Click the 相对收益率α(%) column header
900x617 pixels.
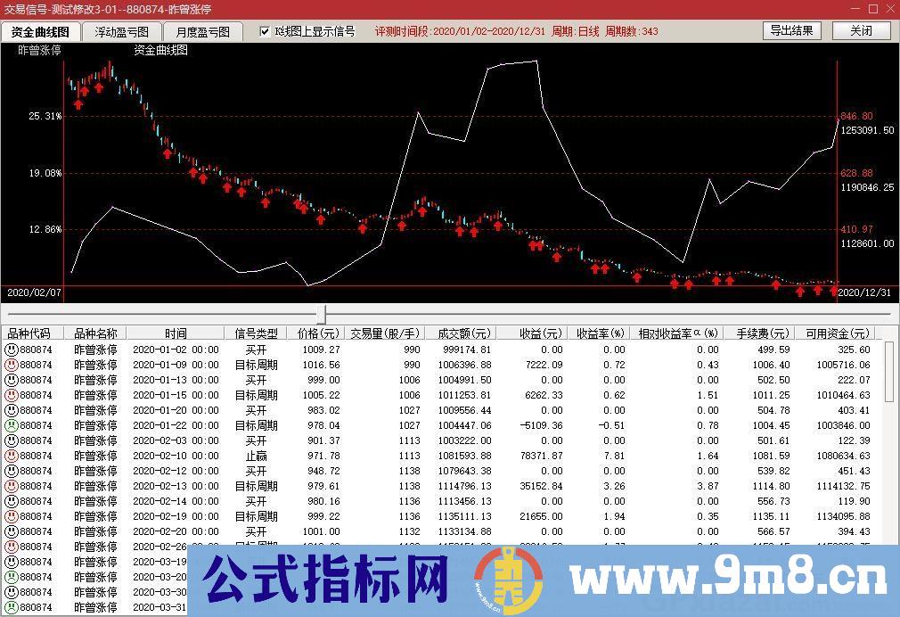(x=678, y=333)
